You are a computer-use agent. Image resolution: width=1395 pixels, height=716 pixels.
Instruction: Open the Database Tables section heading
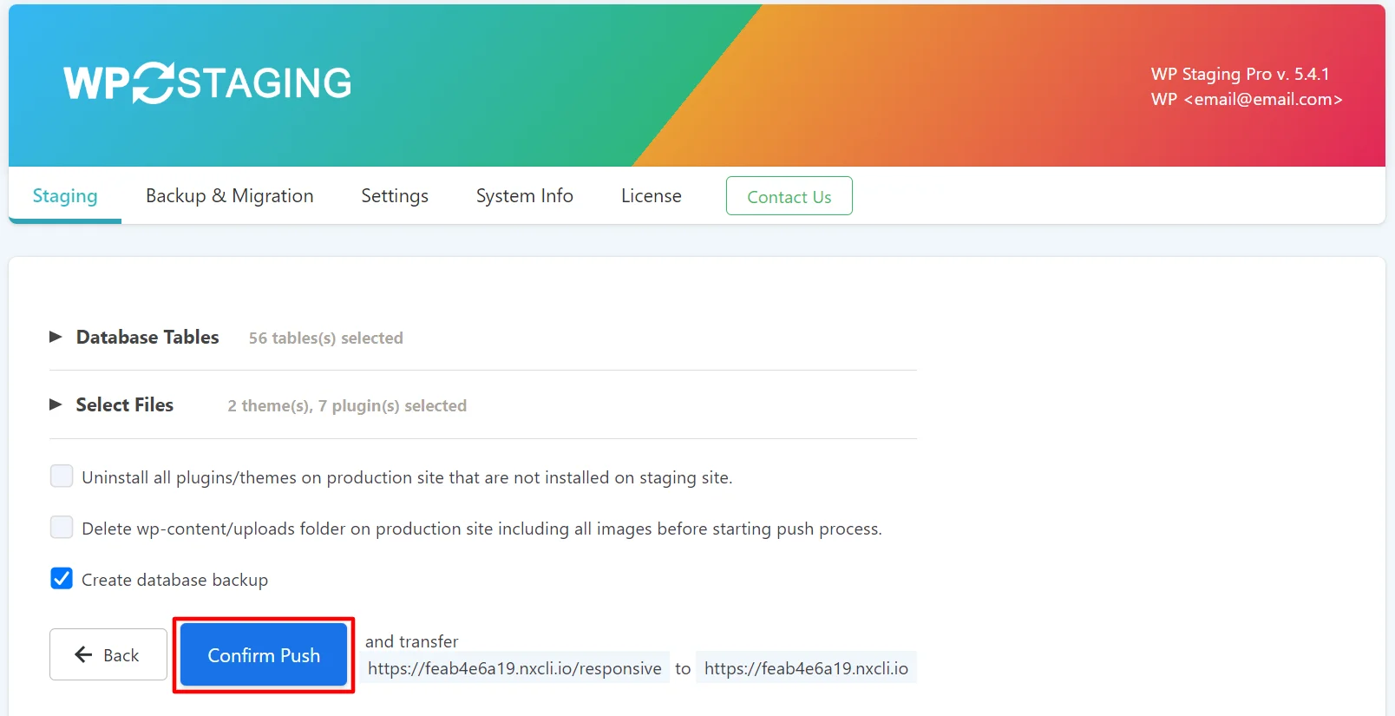(x=147, y=337)
